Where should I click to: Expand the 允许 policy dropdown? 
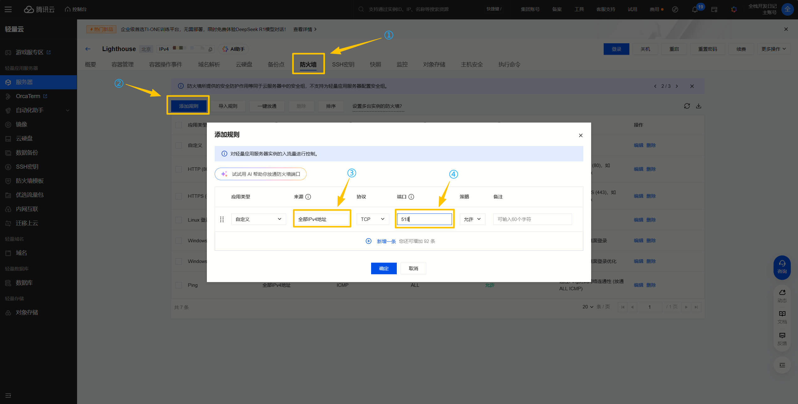(x=472, y=219)
